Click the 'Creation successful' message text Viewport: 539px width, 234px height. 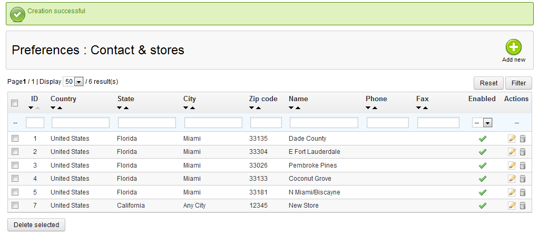56,11
